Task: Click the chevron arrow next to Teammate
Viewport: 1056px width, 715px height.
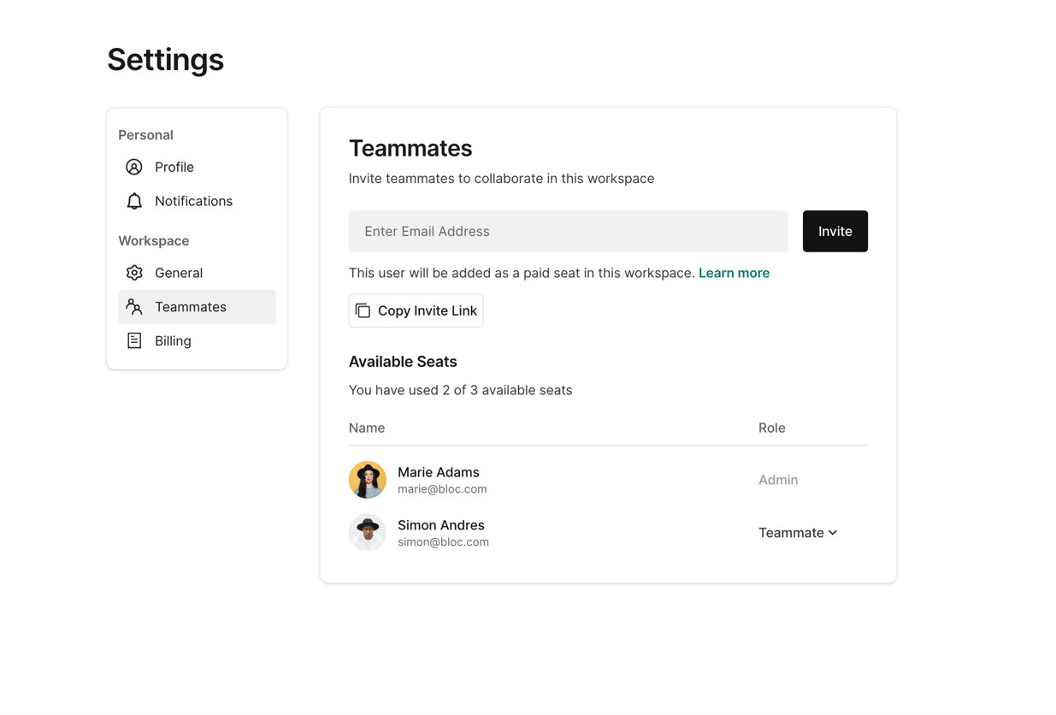Action: (x=833, y=533)
